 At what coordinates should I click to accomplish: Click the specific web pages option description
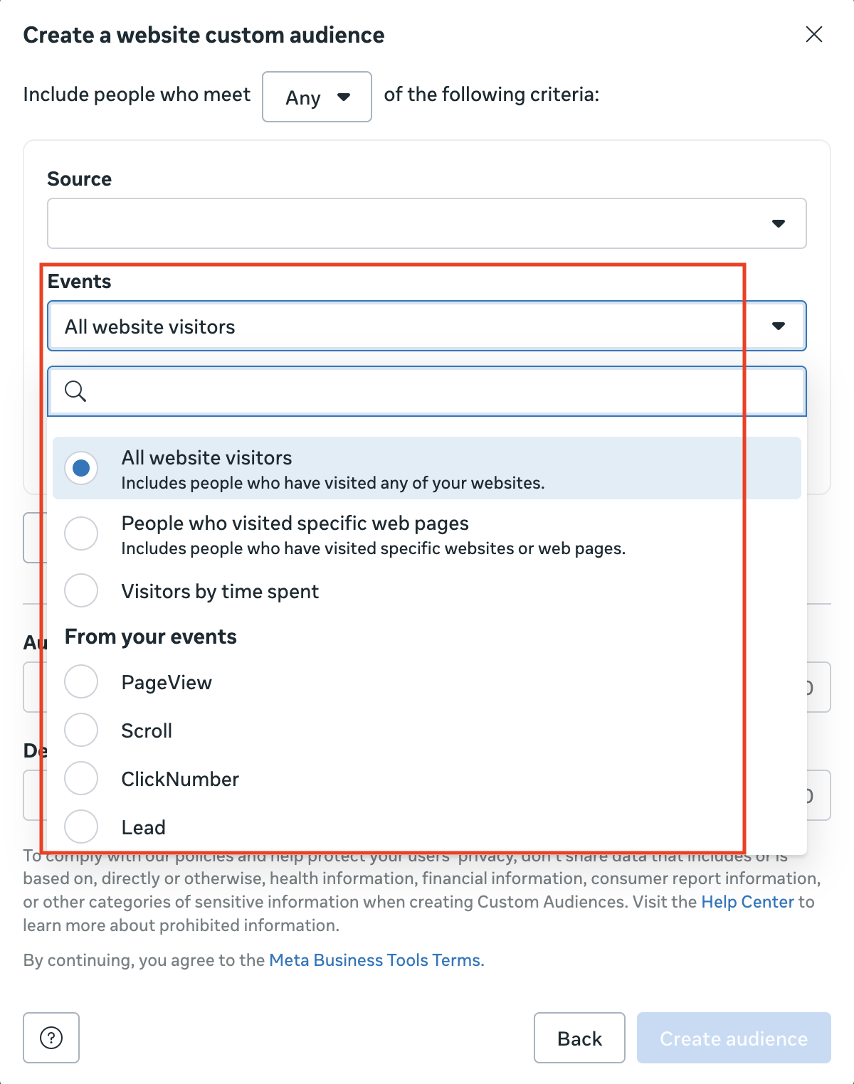pyautogui.click(x=373, y=549)
